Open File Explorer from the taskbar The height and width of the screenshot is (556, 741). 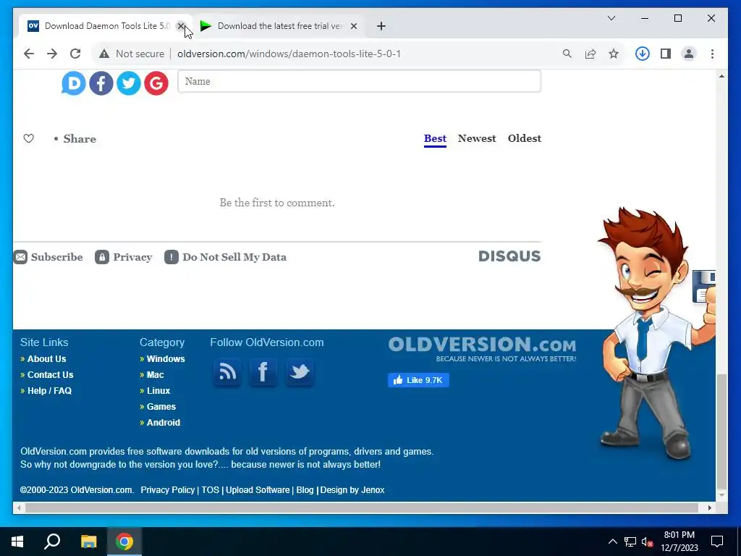[x=88, y=542]
